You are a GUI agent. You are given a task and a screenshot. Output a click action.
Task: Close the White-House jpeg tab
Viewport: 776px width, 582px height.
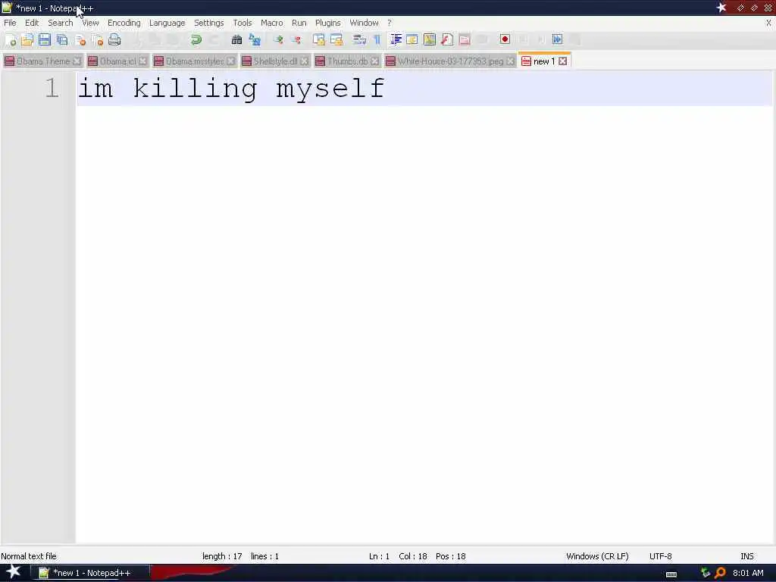point(510,61)
